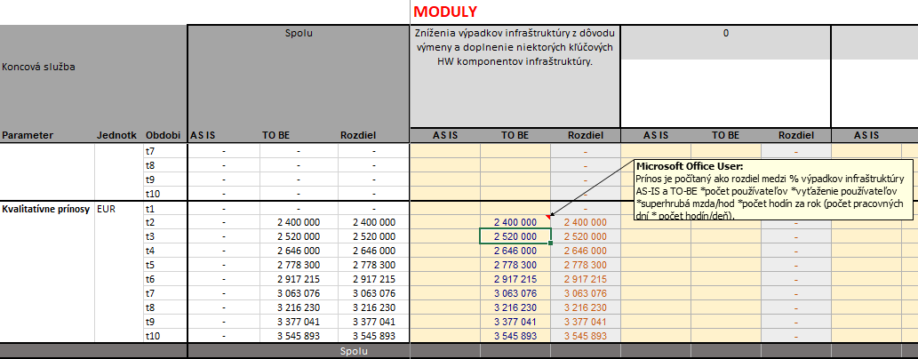Click TO BE header under Zníženia výpadkov module
Screen dimensions: 918x359
515,135
